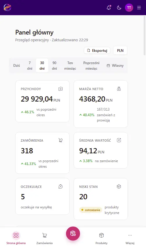
Task: Click the 46.1% revenue change
Action: click(x=27, y=112)
